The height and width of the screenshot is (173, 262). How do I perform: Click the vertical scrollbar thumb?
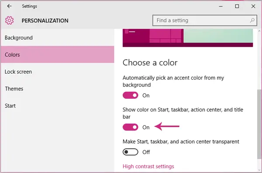click(259, 124)
